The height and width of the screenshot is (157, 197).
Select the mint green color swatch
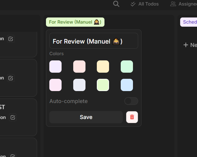(x=127, y=67)
